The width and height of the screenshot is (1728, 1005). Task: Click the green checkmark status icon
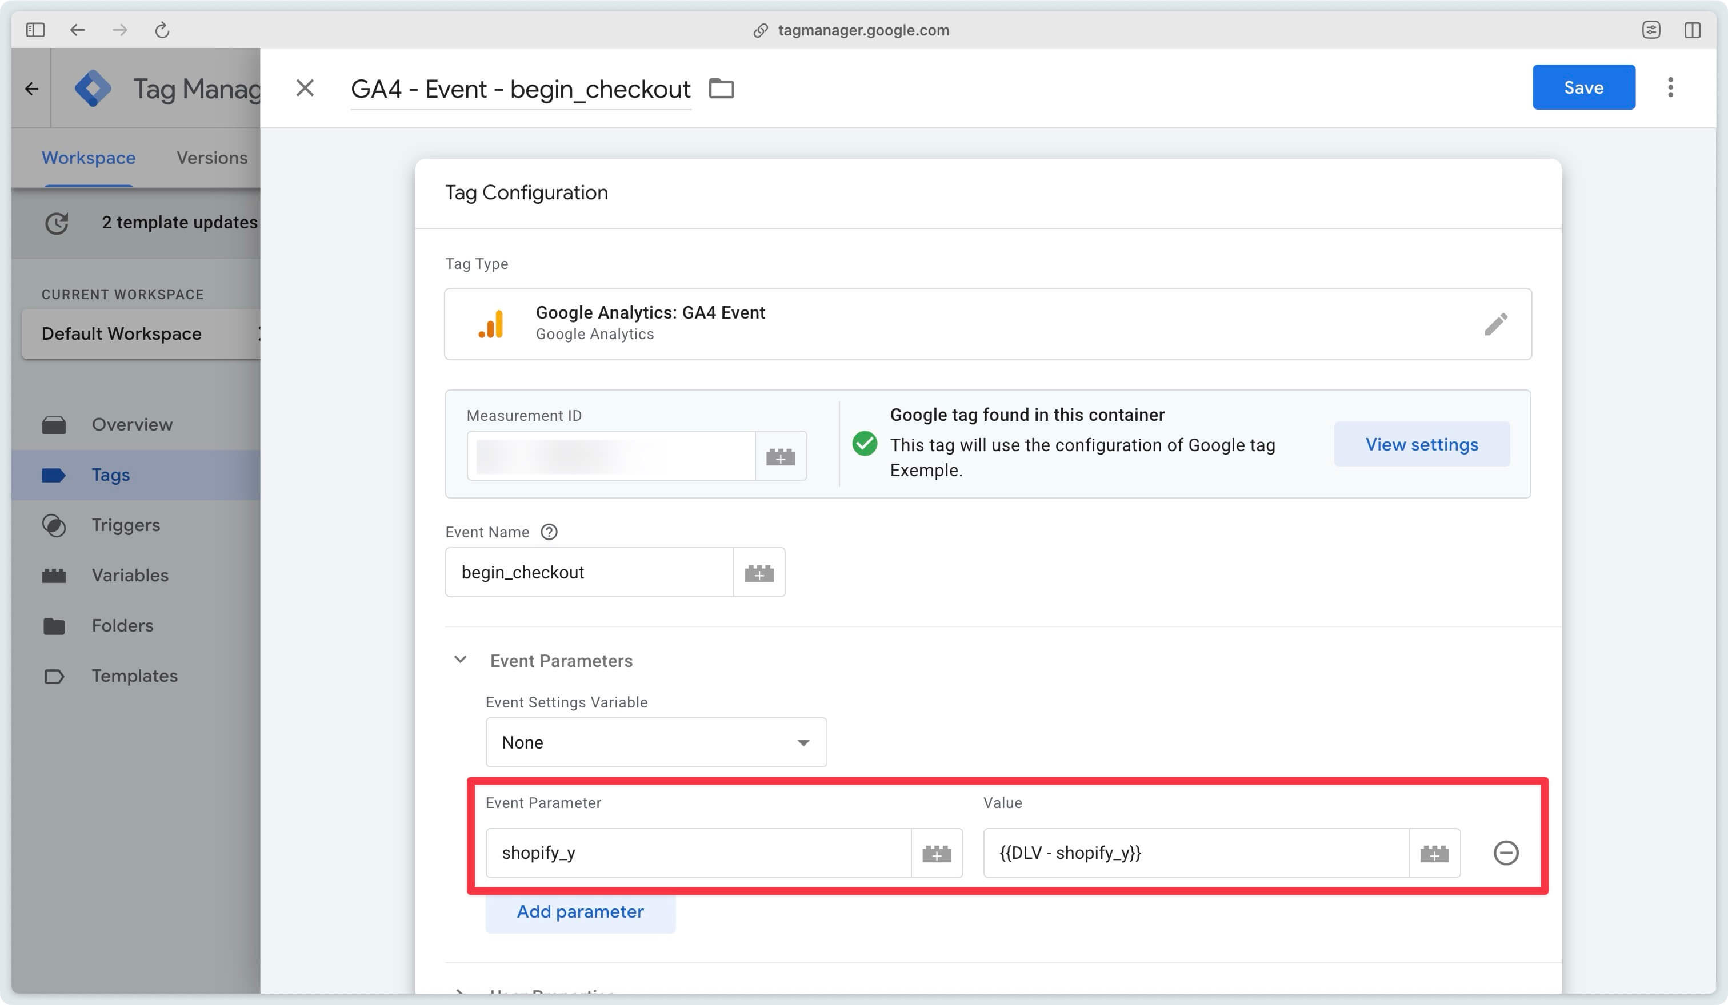[865, 444]
